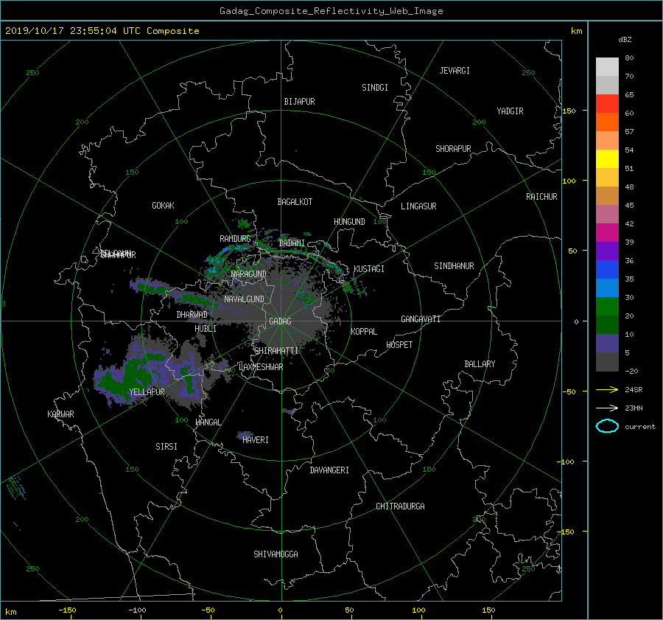The width and height of the screenshot is (663, 620).
Task: Click the YADGIR city label
Action: 510,111
